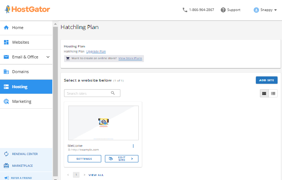Screen dimensions: 282x180
Task: Open the Domains menu item
Action: (20, 72)
